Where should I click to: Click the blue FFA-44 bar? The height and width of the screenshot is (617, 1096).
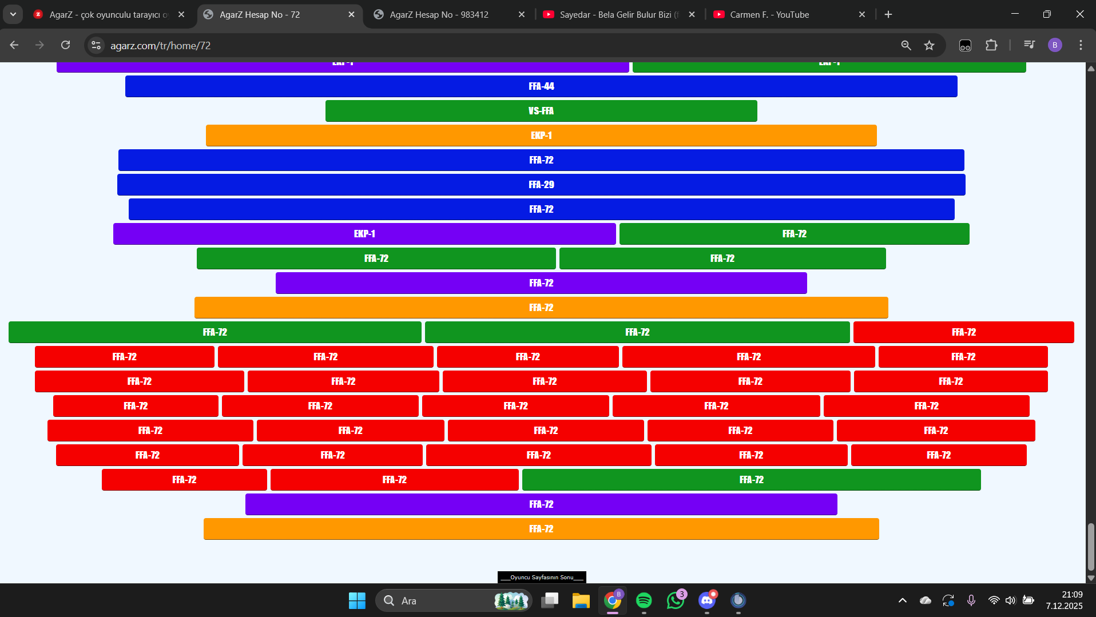pyautogui.click(x=541, y=86)
